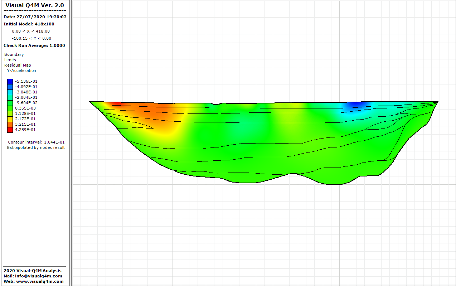This screenshot has height=286, width=456.
Task: Click the Contour interval: 1.044E-01 text
Action: pos(36,142)
